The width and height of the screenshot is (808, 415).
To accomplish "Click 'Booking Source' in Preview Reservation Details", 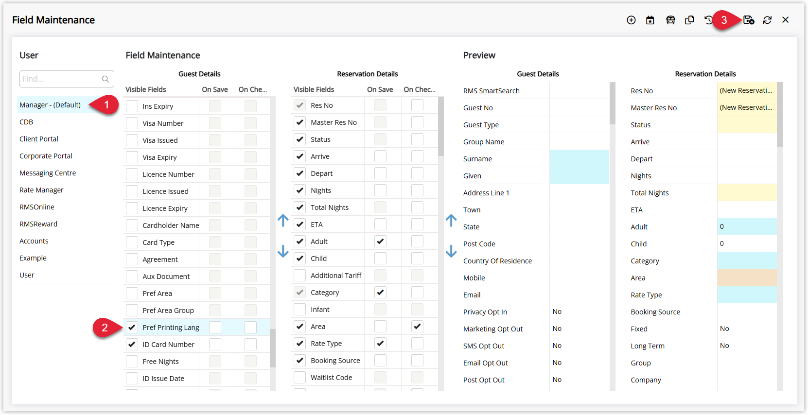I will (655, 312).
